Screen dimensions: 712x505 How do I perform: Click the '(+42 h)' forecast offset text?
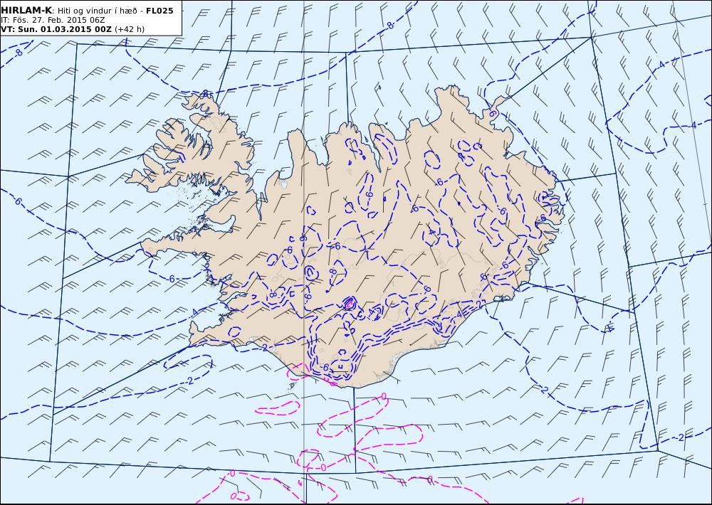tap(130, 29)
